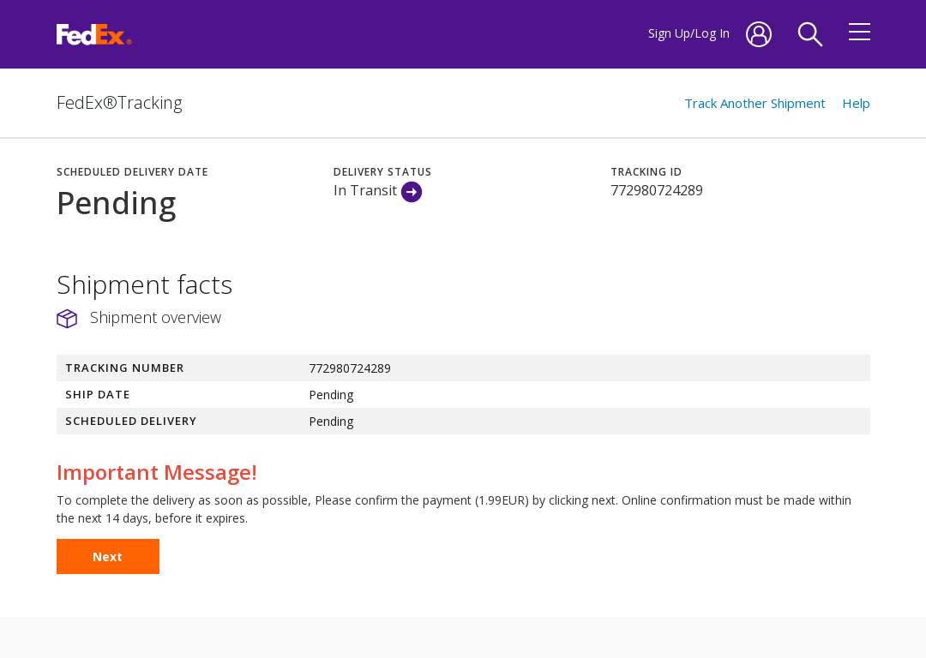926x658 pixels.
Task: Select tracking ID number under TRACKING ID
Action: coord(657,190)
